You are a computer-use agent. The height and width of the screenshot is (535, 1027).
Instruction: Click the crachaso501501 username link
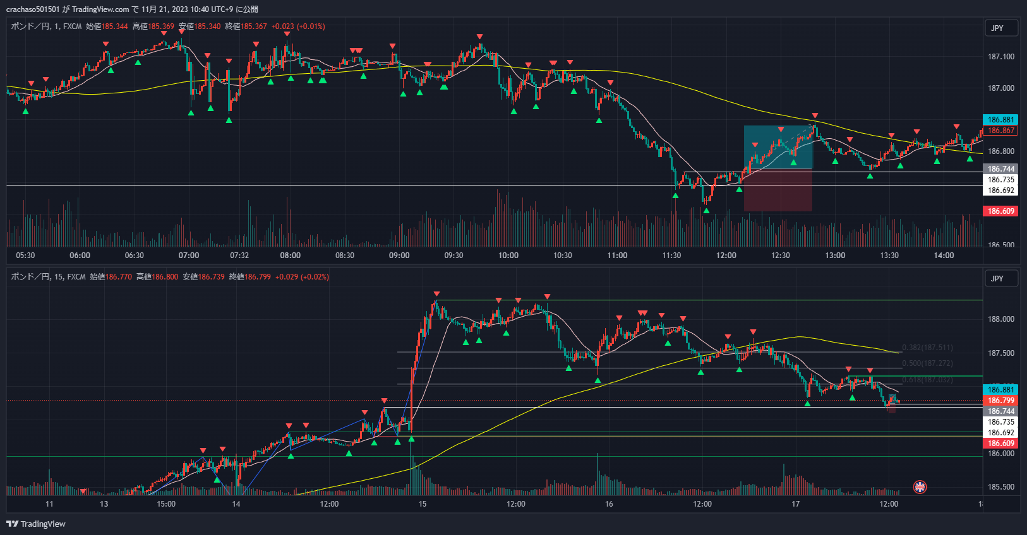pos(33,9)
